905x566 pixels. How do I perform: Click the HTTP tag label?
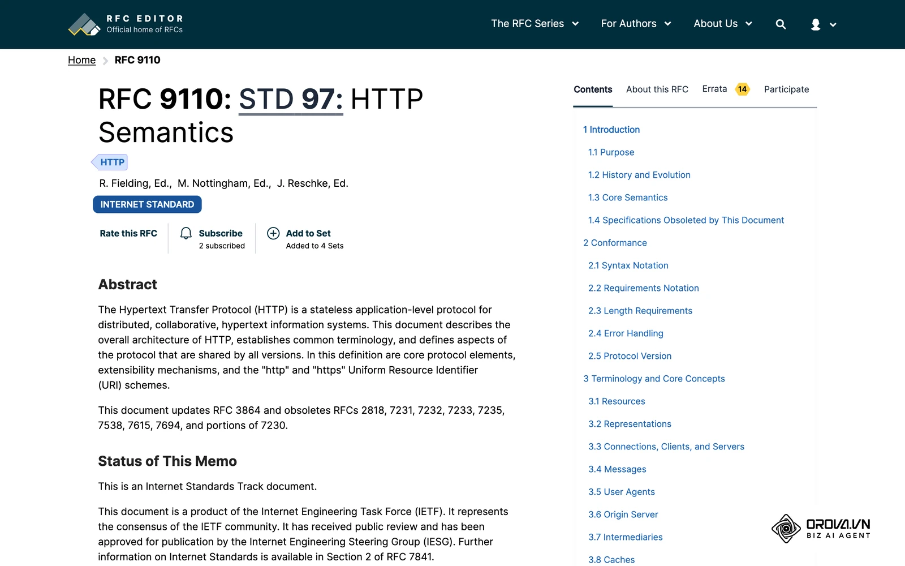110,162
